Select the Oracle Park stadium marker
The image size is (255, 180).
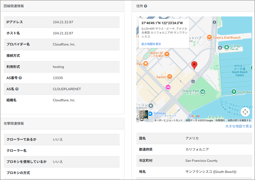(x=203, y=91)
